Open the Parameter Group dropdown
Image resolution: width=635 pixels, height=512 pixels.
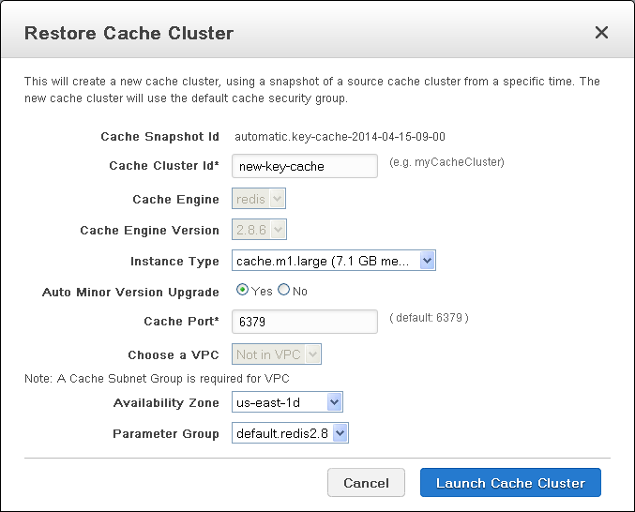coord(290,433)
